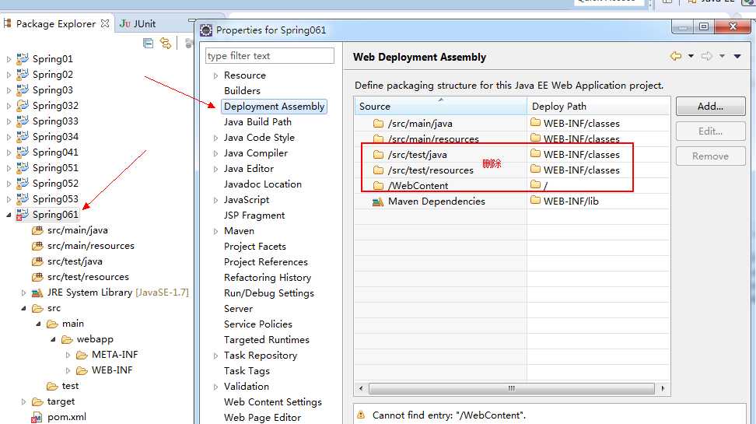Click the forward navigation arrow in Properties
The height and width of the screenshot is (424, 756).
(x=707, y=57)
